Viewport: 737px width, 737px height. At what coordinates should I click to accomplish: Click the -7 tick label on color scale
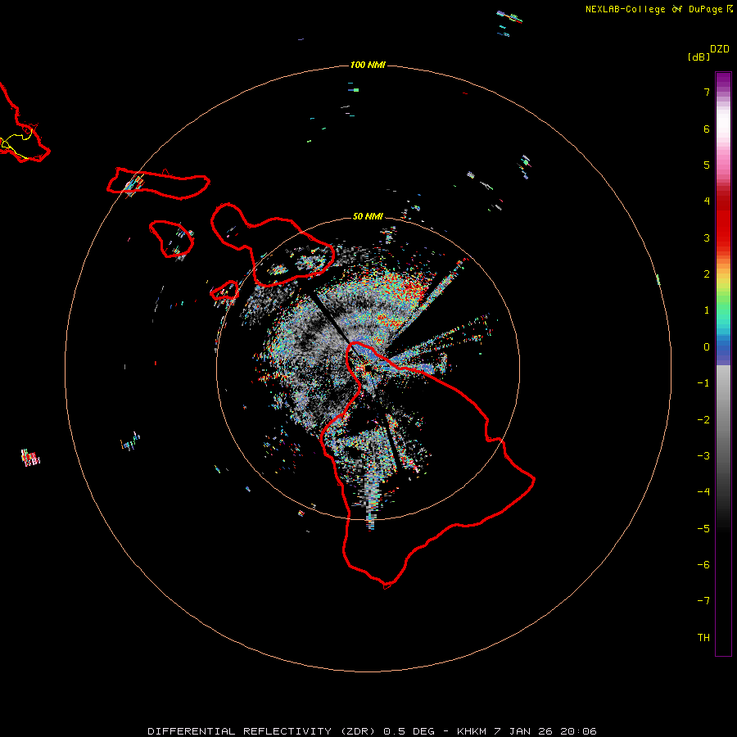(x=703, y=601)
